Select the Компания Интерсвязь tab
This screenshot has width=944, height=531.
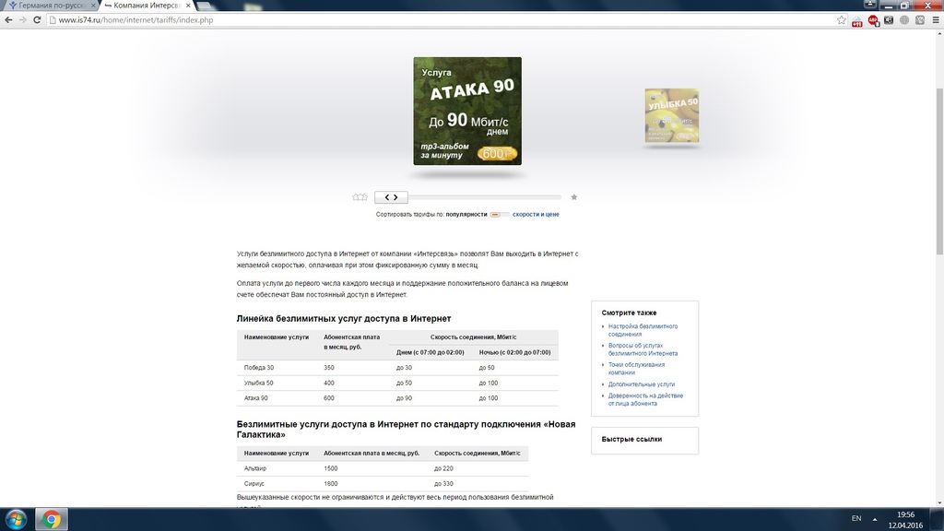147,6
